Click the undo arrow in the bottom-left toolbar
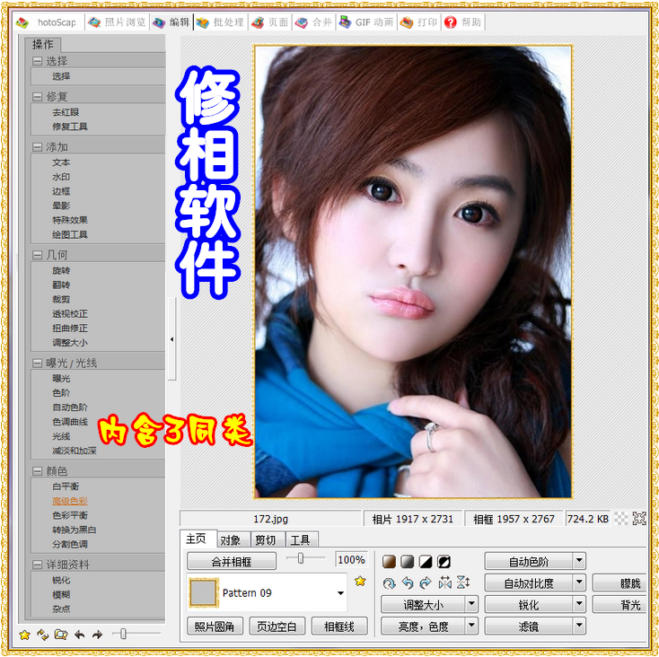Screen dimensions: 659x657 coord(80,635)
